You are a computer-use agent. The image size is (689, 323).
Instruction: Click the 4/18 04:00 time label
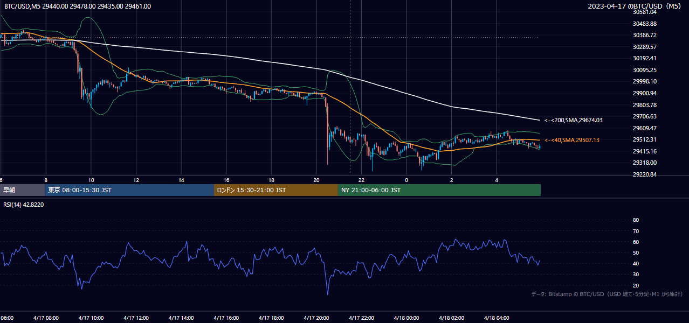tap(497, 318)
